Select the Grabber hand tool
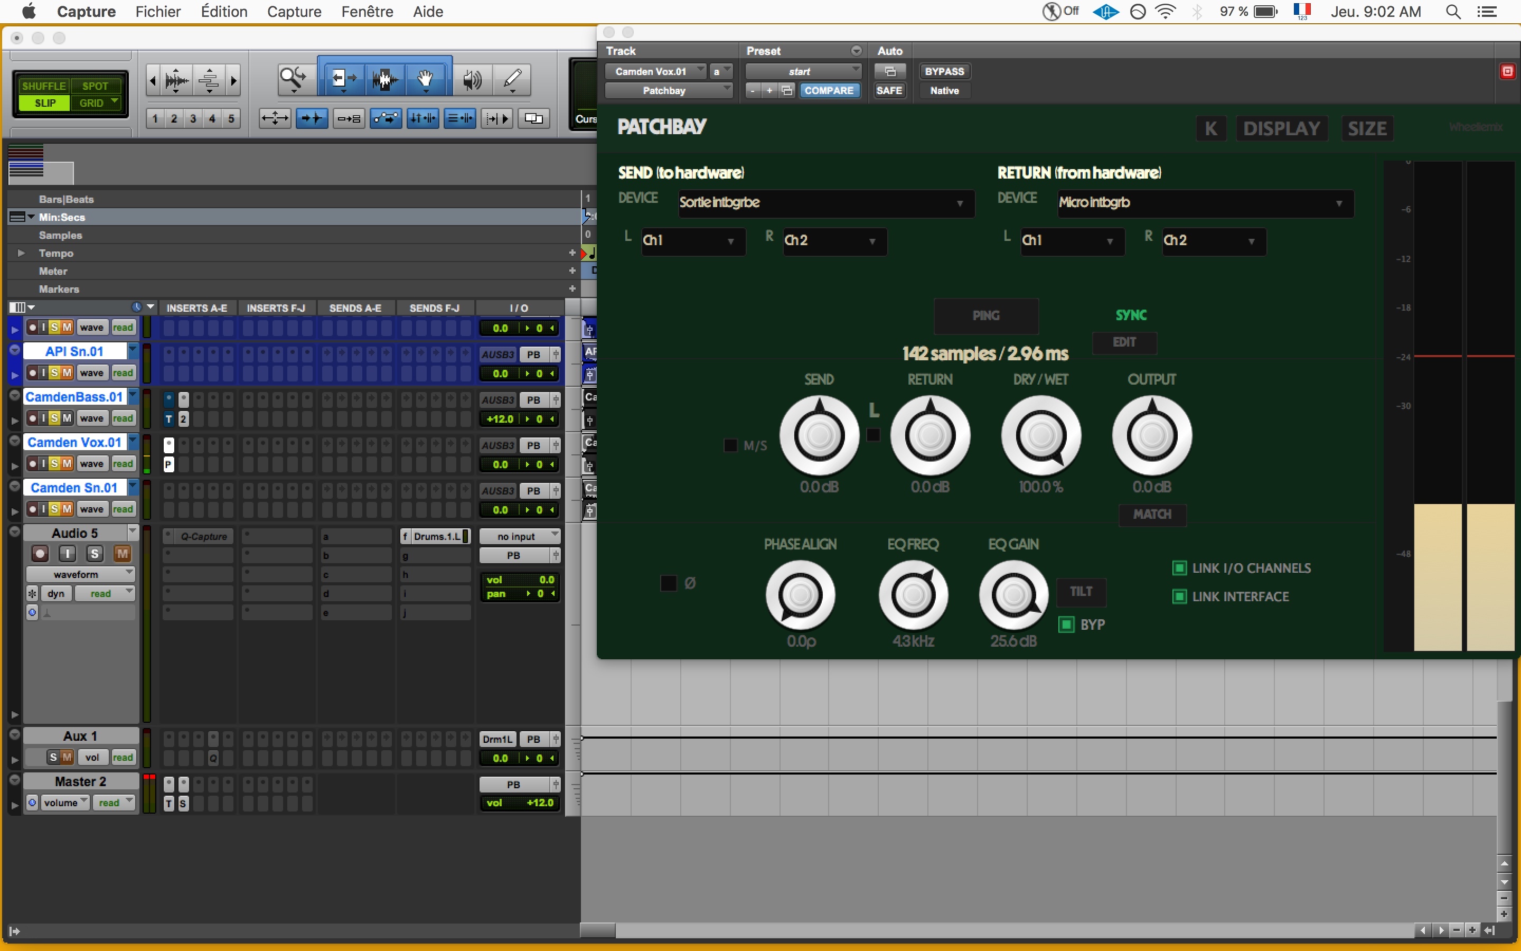This screenshot has height=951, width=1521. point(426,79)
